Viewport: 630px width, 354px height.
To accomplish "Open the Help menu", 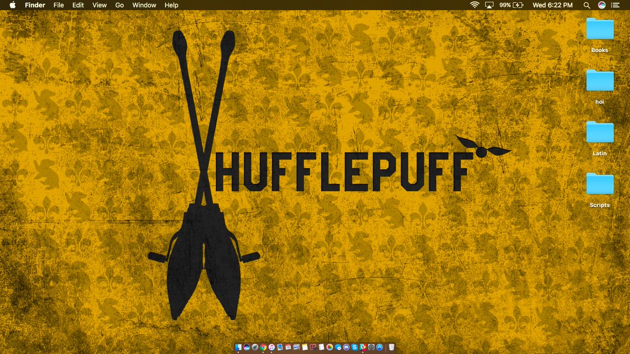I will click(x=172, y=5).
